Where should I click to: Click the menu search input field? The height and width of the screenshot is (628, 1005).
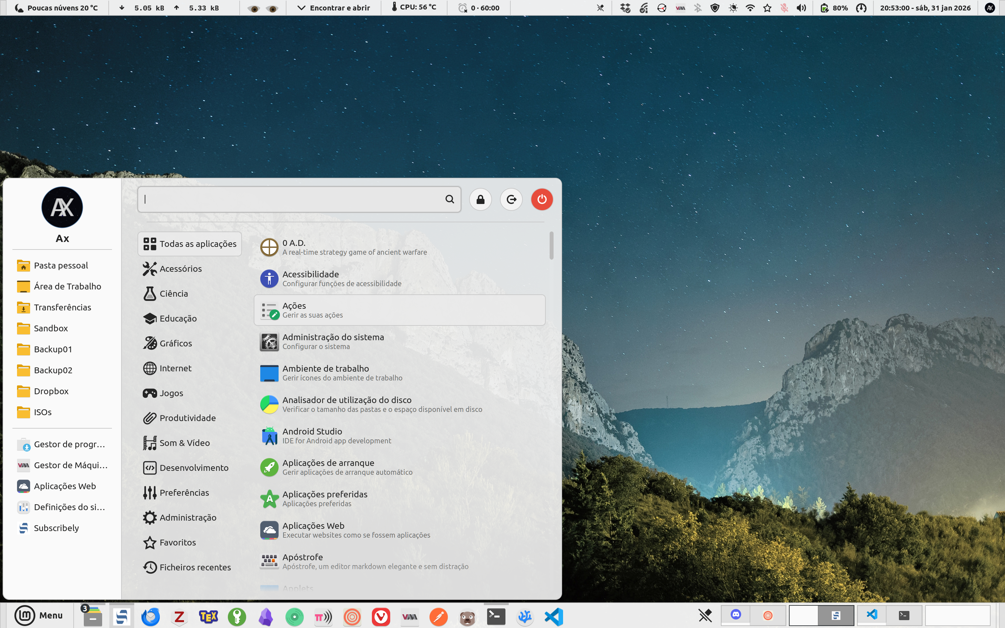pyautogui.click(x=291, y=199)
